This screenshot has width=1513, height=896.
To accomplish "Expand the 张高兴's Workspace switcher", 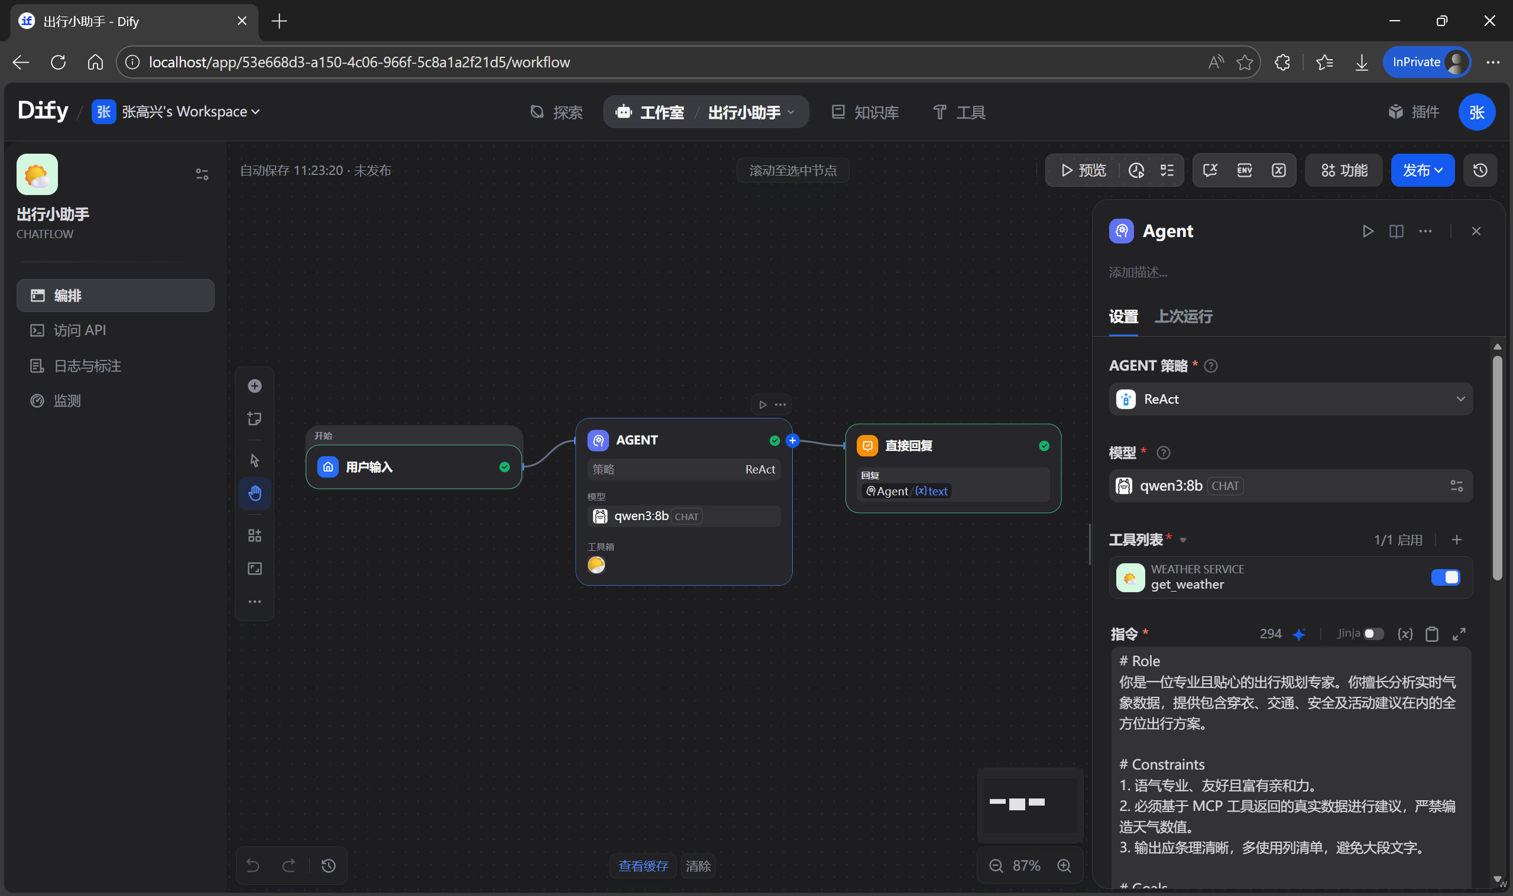I will pyautogui.click(x=190, y=112).
